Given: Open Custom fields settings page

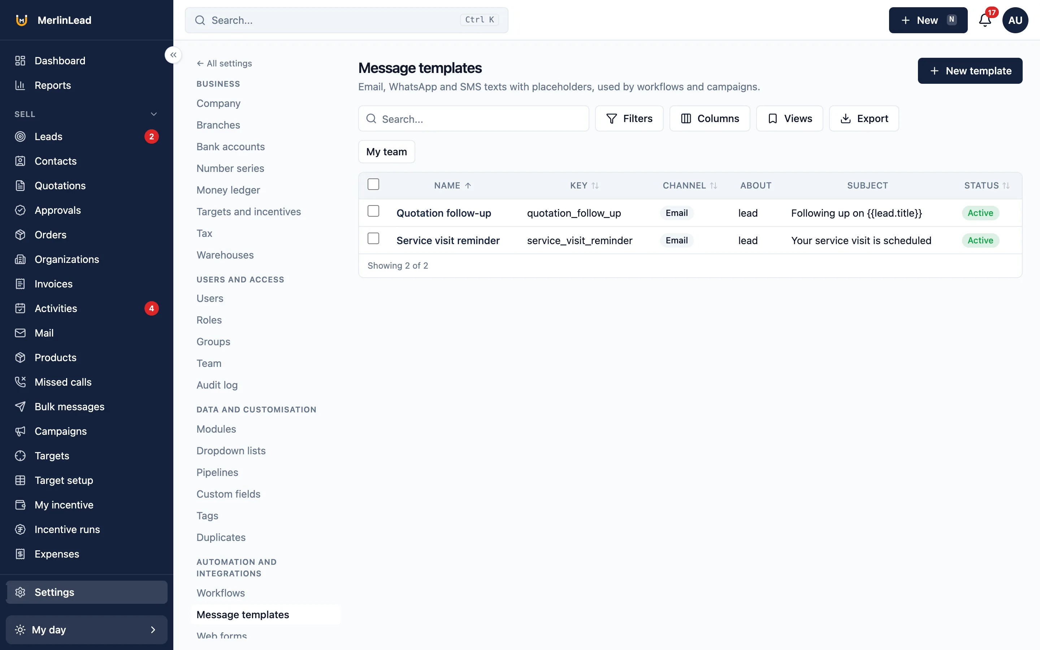Looking at the screenshot, I should coord(228,494).
